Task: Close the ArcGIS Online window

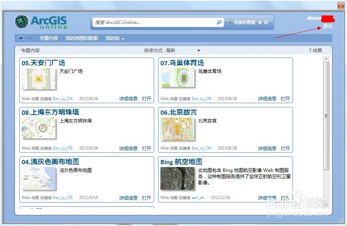Action: 340,5
